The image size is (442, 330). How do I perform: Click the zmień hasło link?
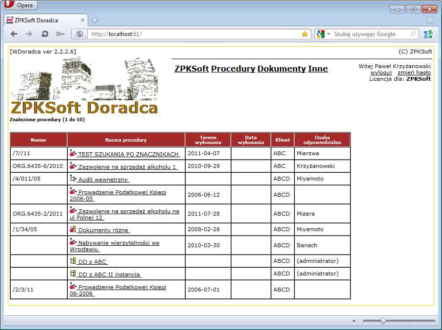[414, 73]
